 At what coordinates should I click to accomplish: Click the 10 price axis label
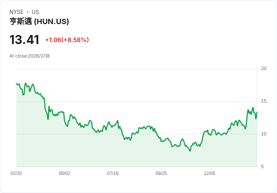pyautogui.click(x=263, y=134)
